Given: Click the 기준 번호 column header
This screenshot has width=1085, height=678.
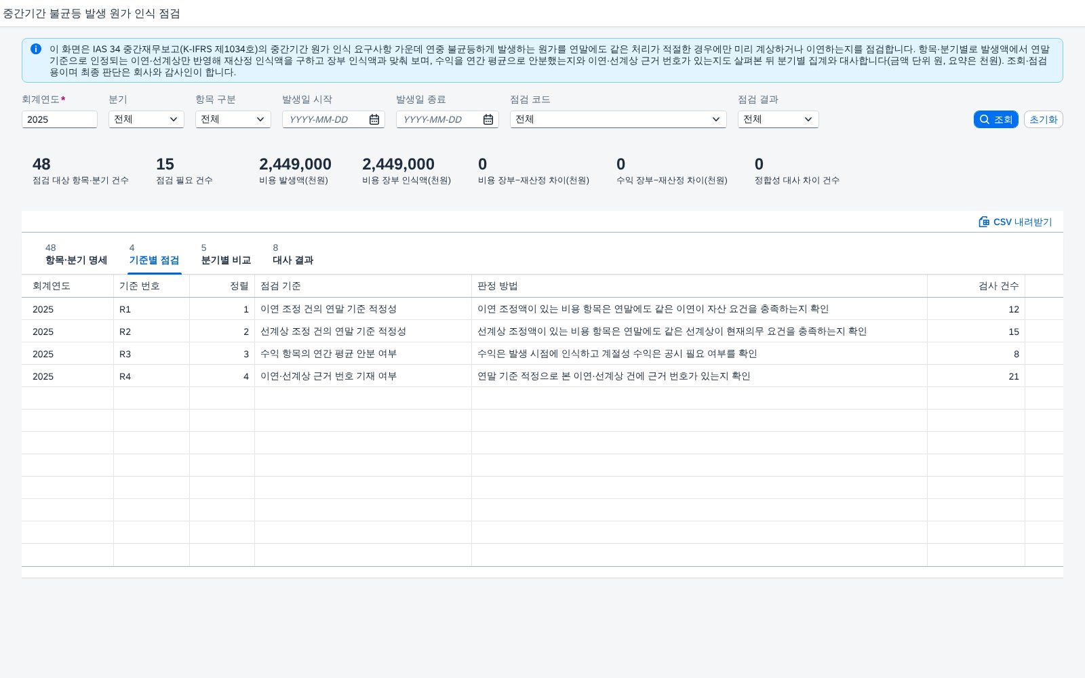Looking at the screenshot, I should [152, 286].
